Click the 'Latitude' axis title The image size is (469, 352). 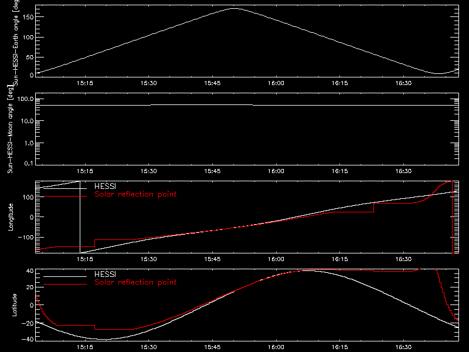click(x=14, y=305)
